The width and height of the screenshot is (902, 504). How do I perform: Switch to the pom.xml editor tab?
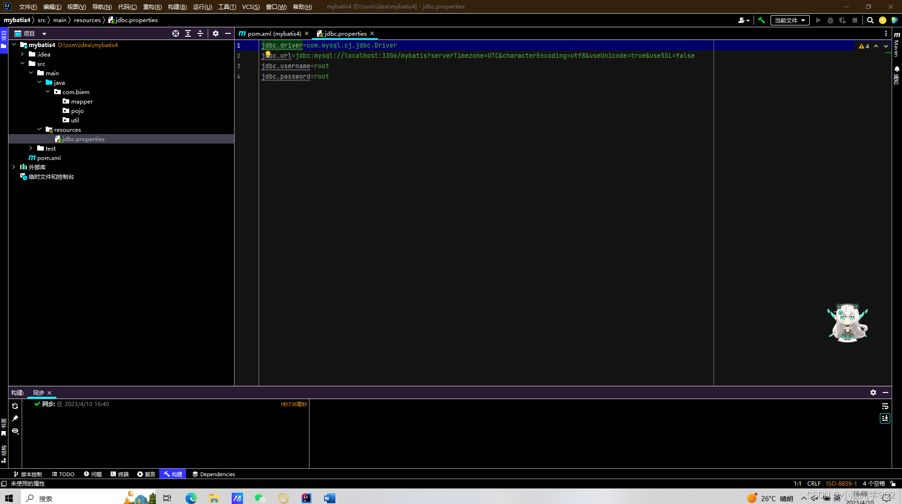[272, 33]
